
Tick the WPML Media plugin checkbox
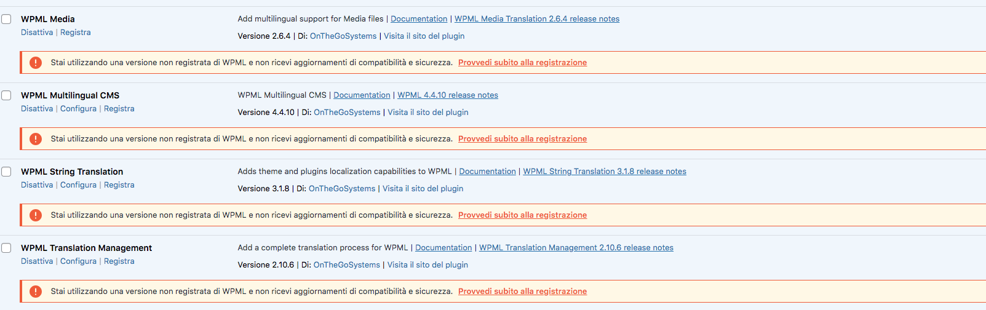pos(6,19)
